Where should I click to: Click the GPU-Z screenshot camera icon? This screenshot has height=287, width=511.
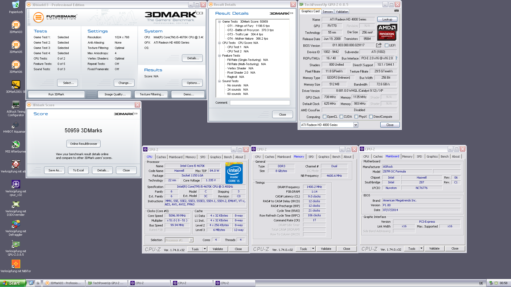[396, 11]
